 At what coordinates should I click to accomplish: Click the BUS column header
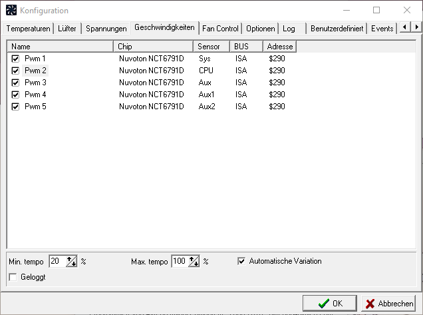click(246, 47)
